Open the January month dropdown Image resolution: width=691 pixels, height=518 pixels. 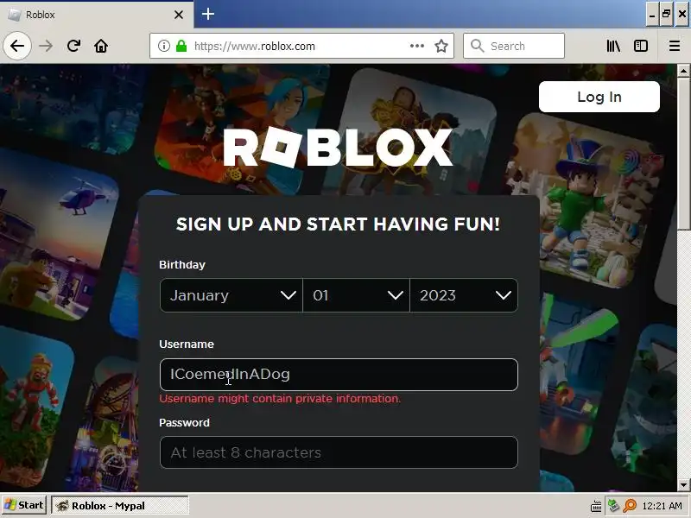[231, 295]
